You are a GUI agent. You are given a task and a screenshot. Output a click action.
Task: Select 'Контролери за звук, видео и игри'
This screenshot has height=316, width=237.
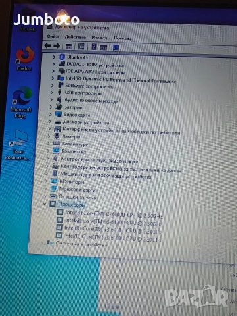pyautogui.click(x=99, y=160)
